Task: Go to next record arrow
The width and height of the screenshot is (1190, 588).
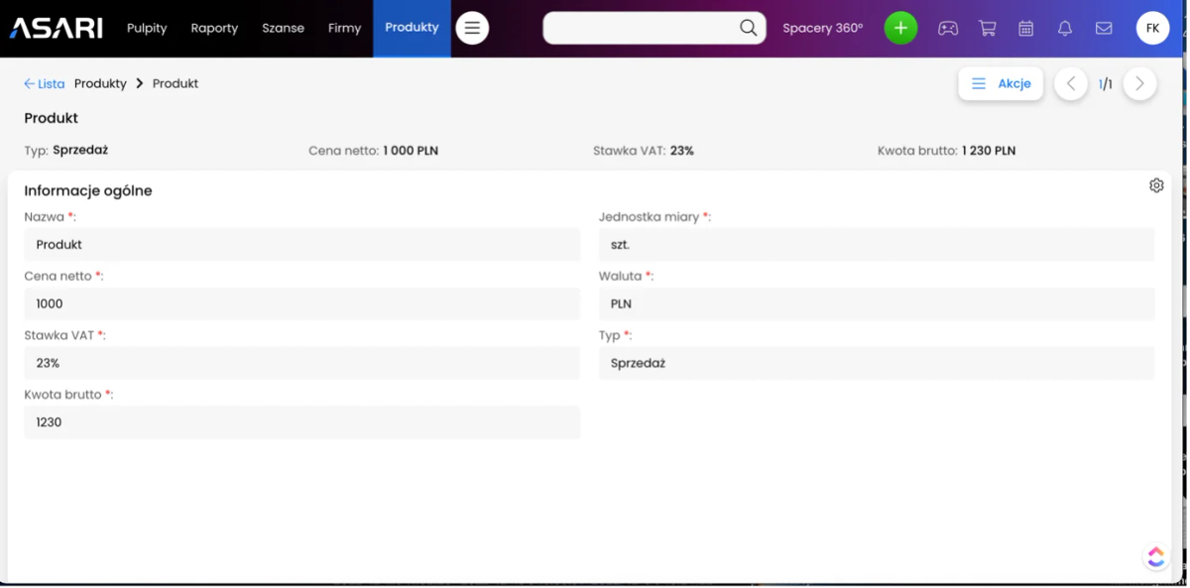Action: (1139, 84)
